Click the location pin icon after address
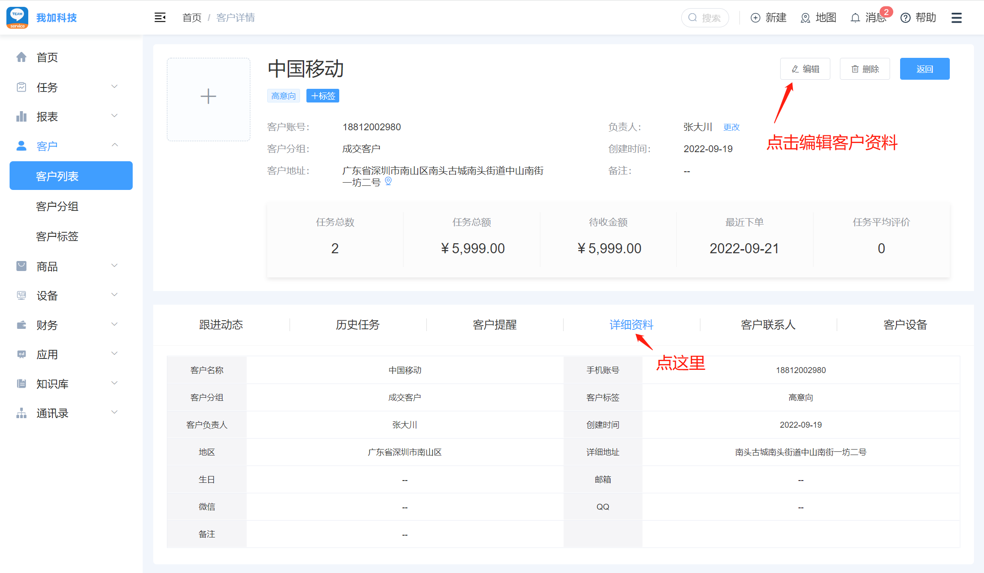This screenshot has height=573, width=984. pyautogui.click(x=388, y=182)
